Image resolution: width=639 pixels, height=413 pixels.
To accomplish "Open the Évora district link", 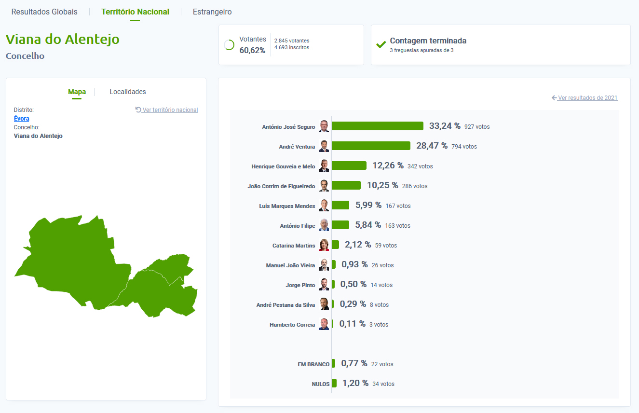I will (x=22, y=119).
